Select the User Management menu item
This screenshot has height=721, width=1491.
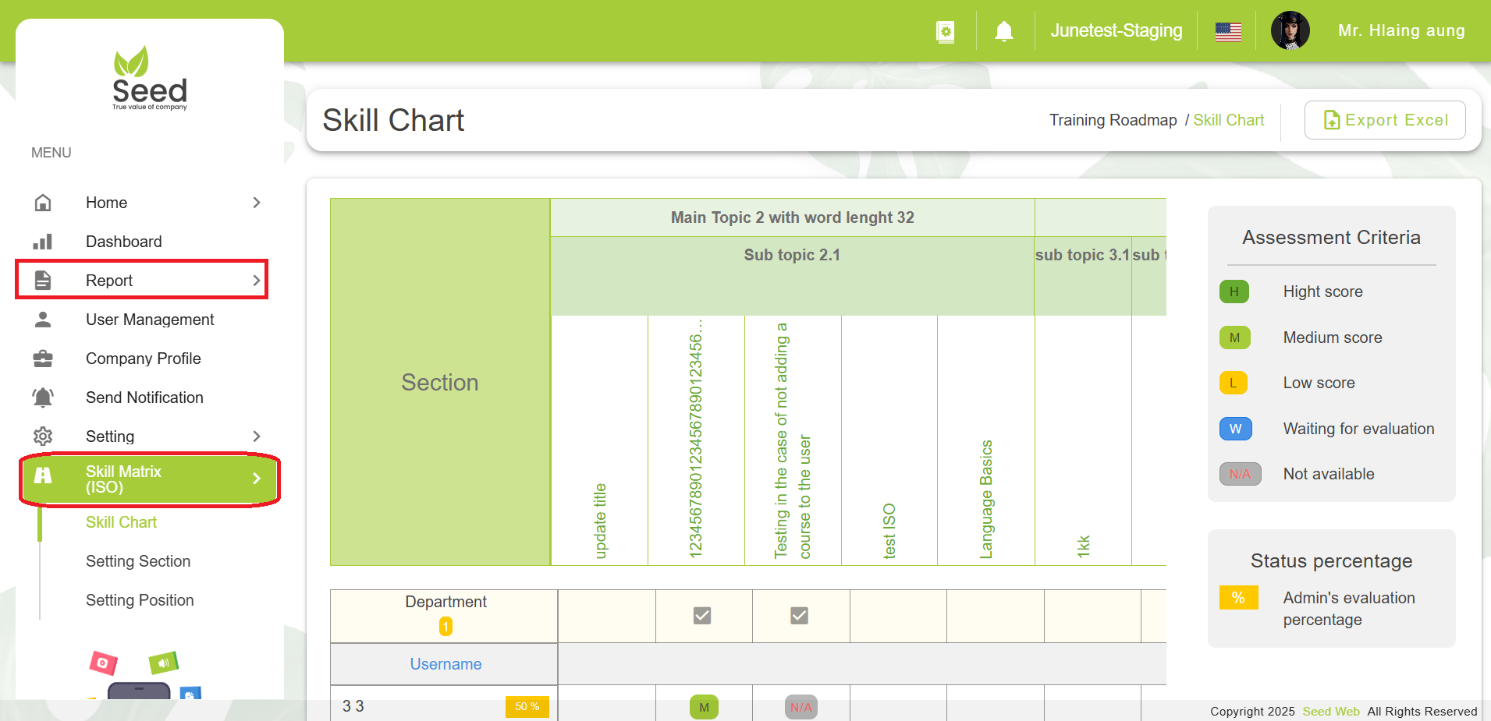pos(150,320)
